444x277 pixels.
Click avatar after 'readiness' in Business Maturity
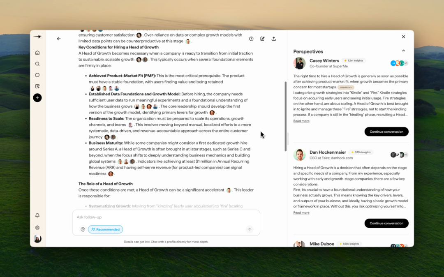point(111,174)
